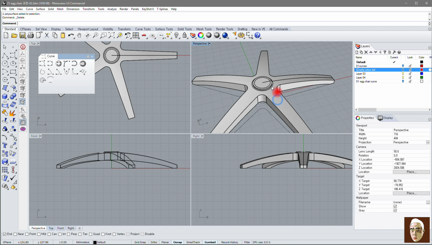432x245 pixels.
Task: Toggle Ortho mode in status bar
Action: pos(154,242)
